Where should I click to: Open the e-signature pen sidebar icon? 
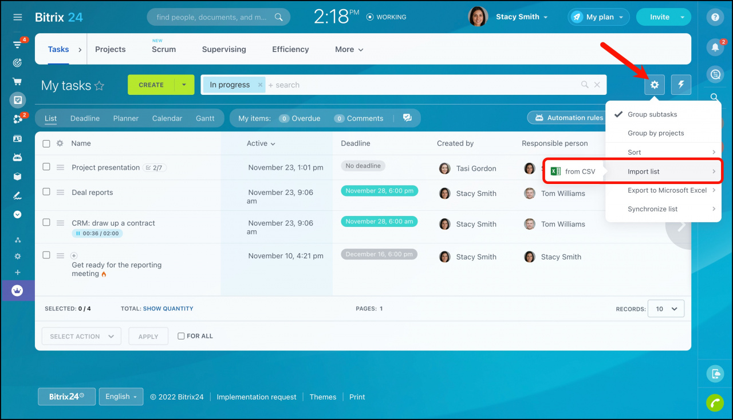pos(18,195)
